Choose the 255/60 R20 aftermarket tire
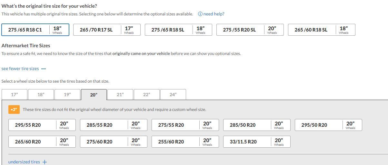 (x=185, y=142)
